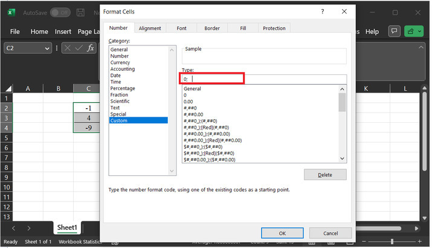Select the Currency category

tap(120, 62)
